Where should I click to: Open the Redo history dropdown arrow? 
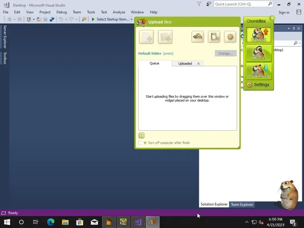[76, 19]
